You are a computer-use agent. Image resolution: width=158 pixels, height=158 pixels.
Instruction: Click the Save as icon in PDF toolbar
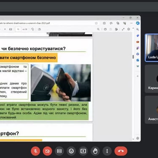point(116,29)
